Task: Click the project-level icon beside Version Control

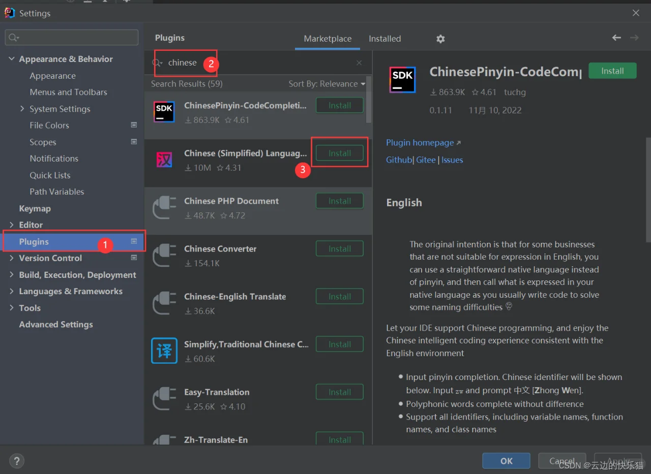Action: pos(134,258)
